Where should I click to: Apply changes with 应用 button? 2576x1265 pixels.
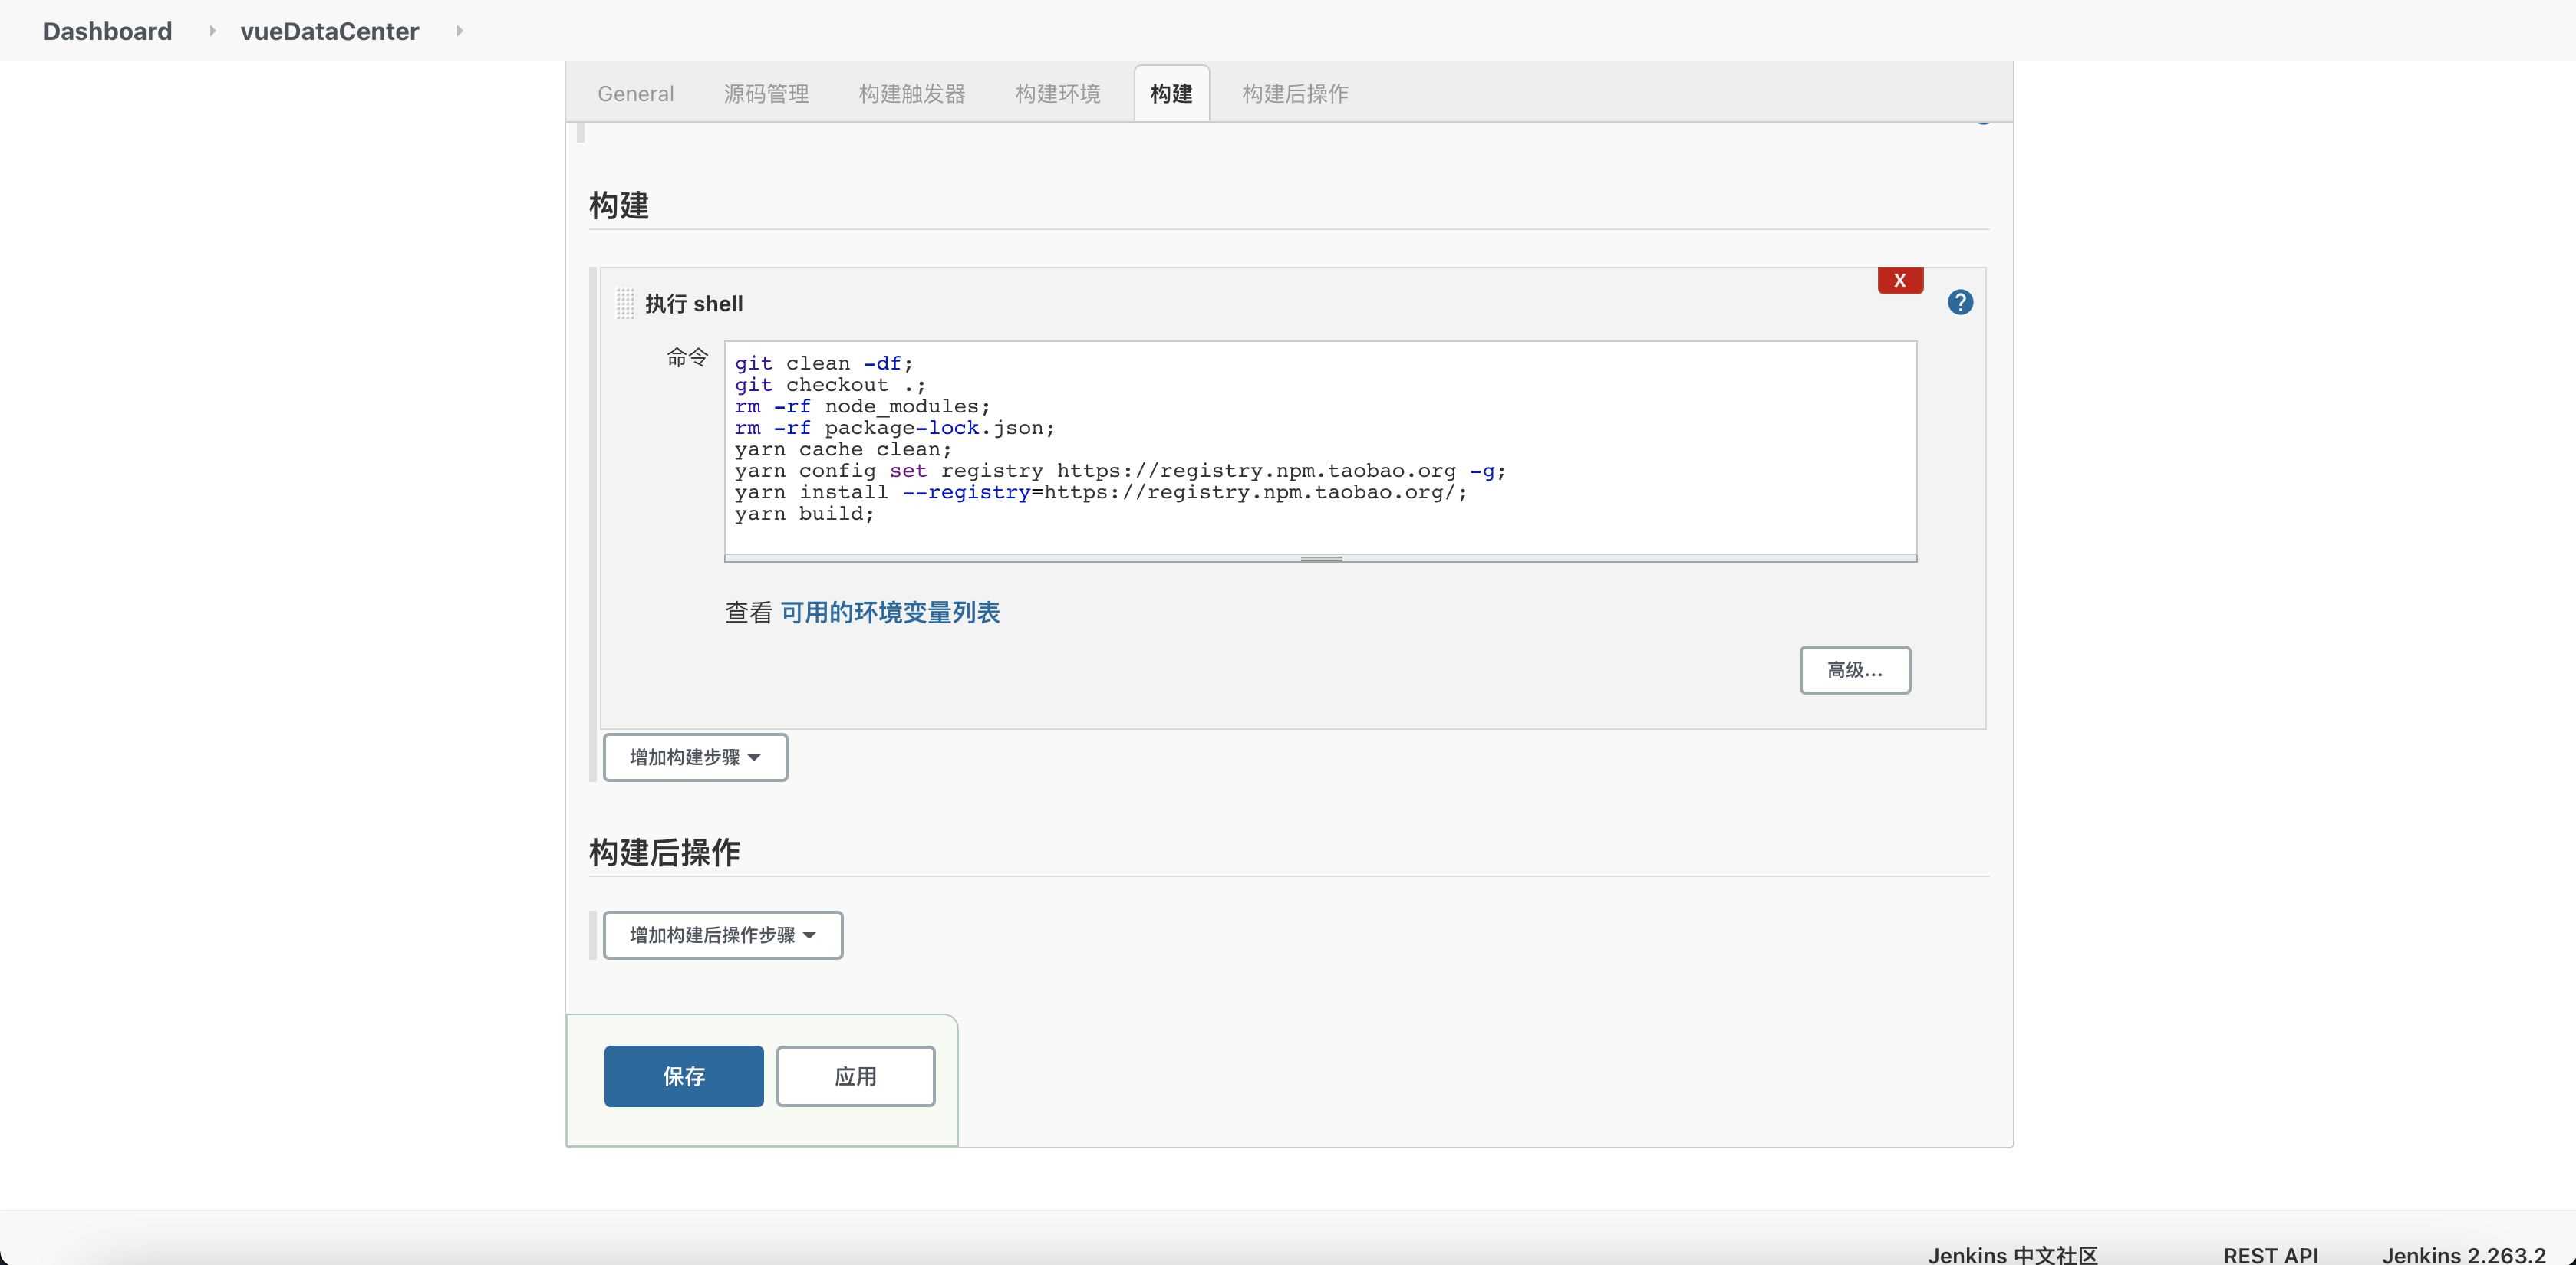pyautogui.click(x=856, y=1076)
